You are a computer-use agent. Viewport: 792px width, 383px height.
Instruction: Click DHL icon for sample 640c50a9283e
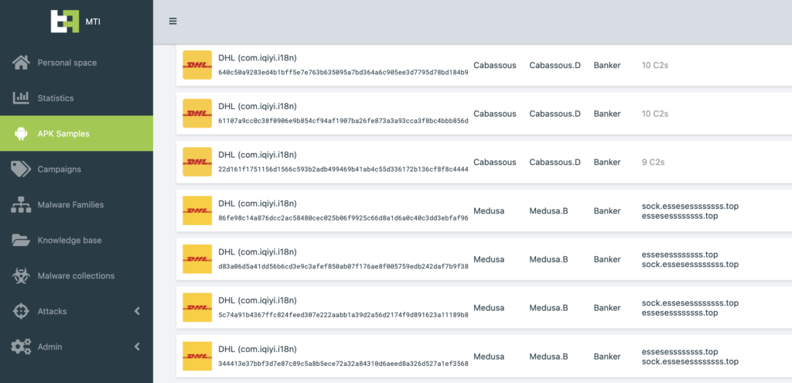(197, 65)
